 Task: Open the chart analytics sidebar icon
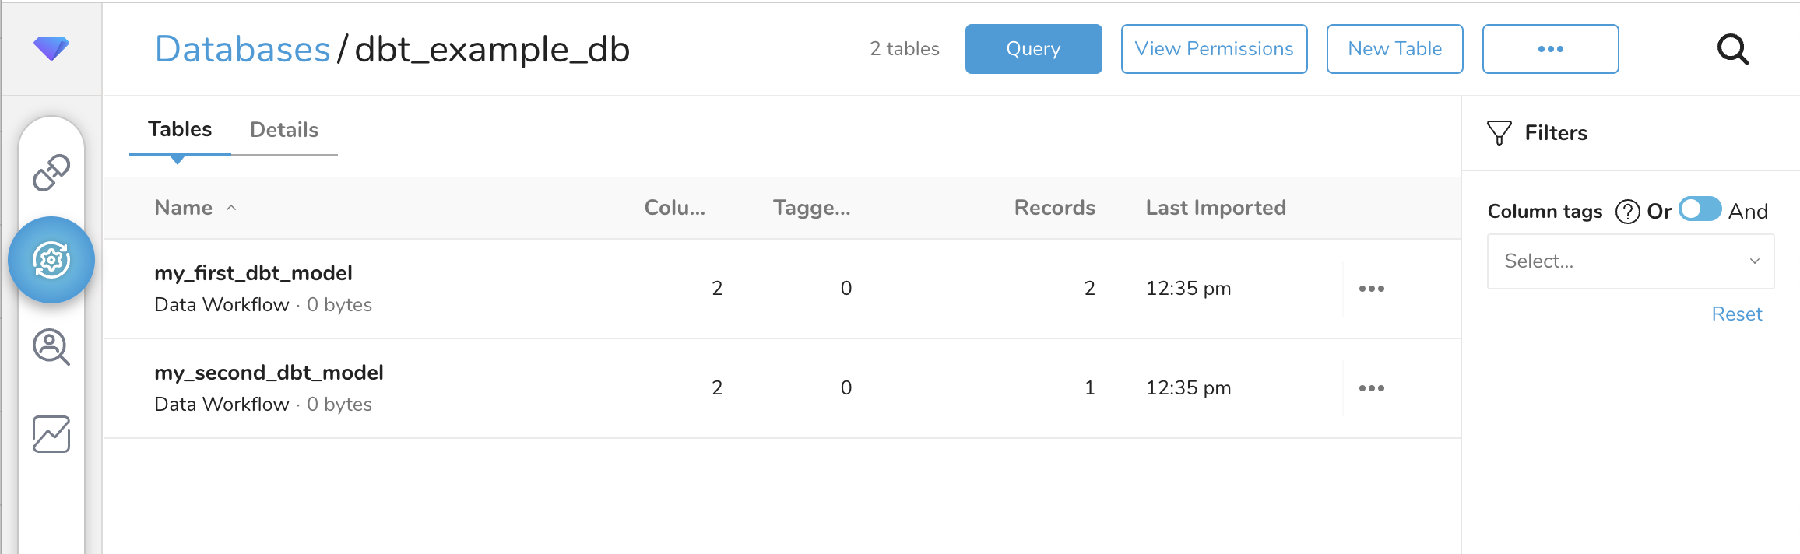pyautogui.click(x=51, y=434)
